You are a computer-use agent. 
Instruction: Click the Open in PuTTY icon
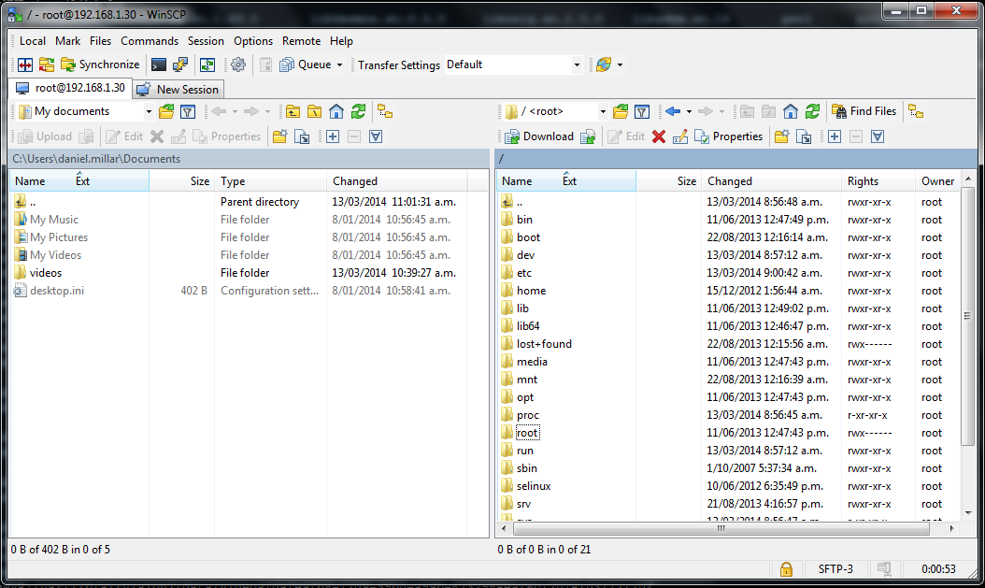pyautogui.click(x=181, y=65)
